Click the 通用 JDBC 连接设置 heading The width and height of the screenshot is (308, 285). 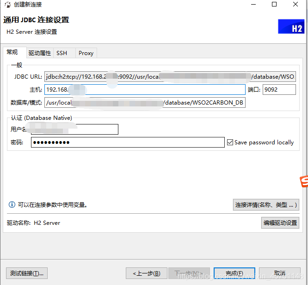pyautogui.click(x=36, y=20)
